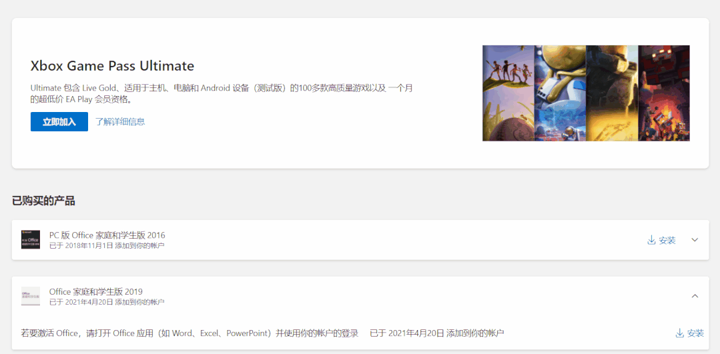
Task: Click the download icon in Office 2019 details
Action: click(x=679, y=333)
